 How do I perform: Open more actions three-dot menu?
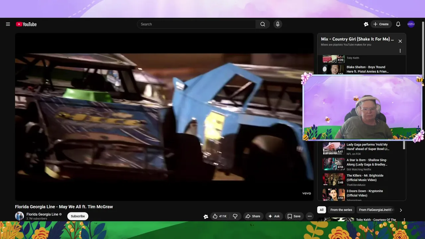pyautogui.click(x=309, y=216)
